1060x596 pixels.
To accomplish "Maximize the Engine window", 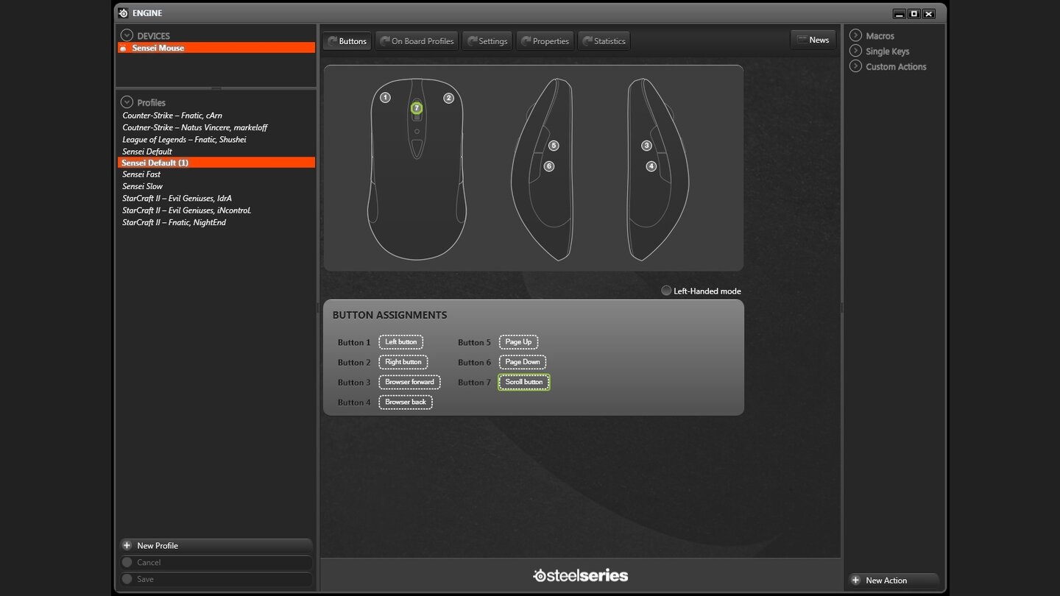I will click(914, 14).
